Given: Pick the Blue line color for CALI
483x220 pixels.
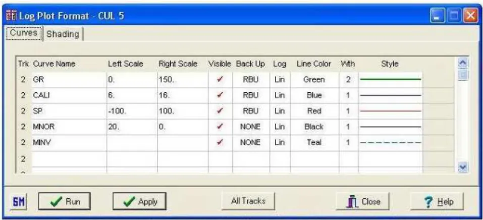Looking at the screenshot, I should click(x=314, y=95).
